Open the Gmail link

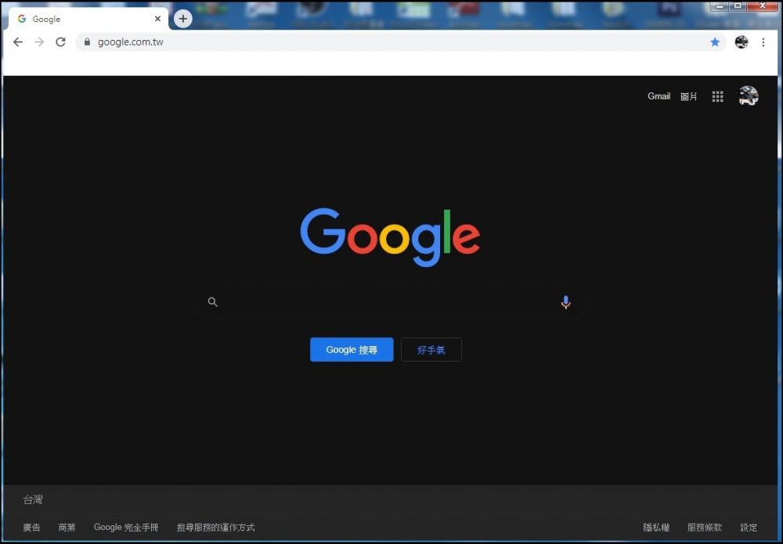point(659,95)
